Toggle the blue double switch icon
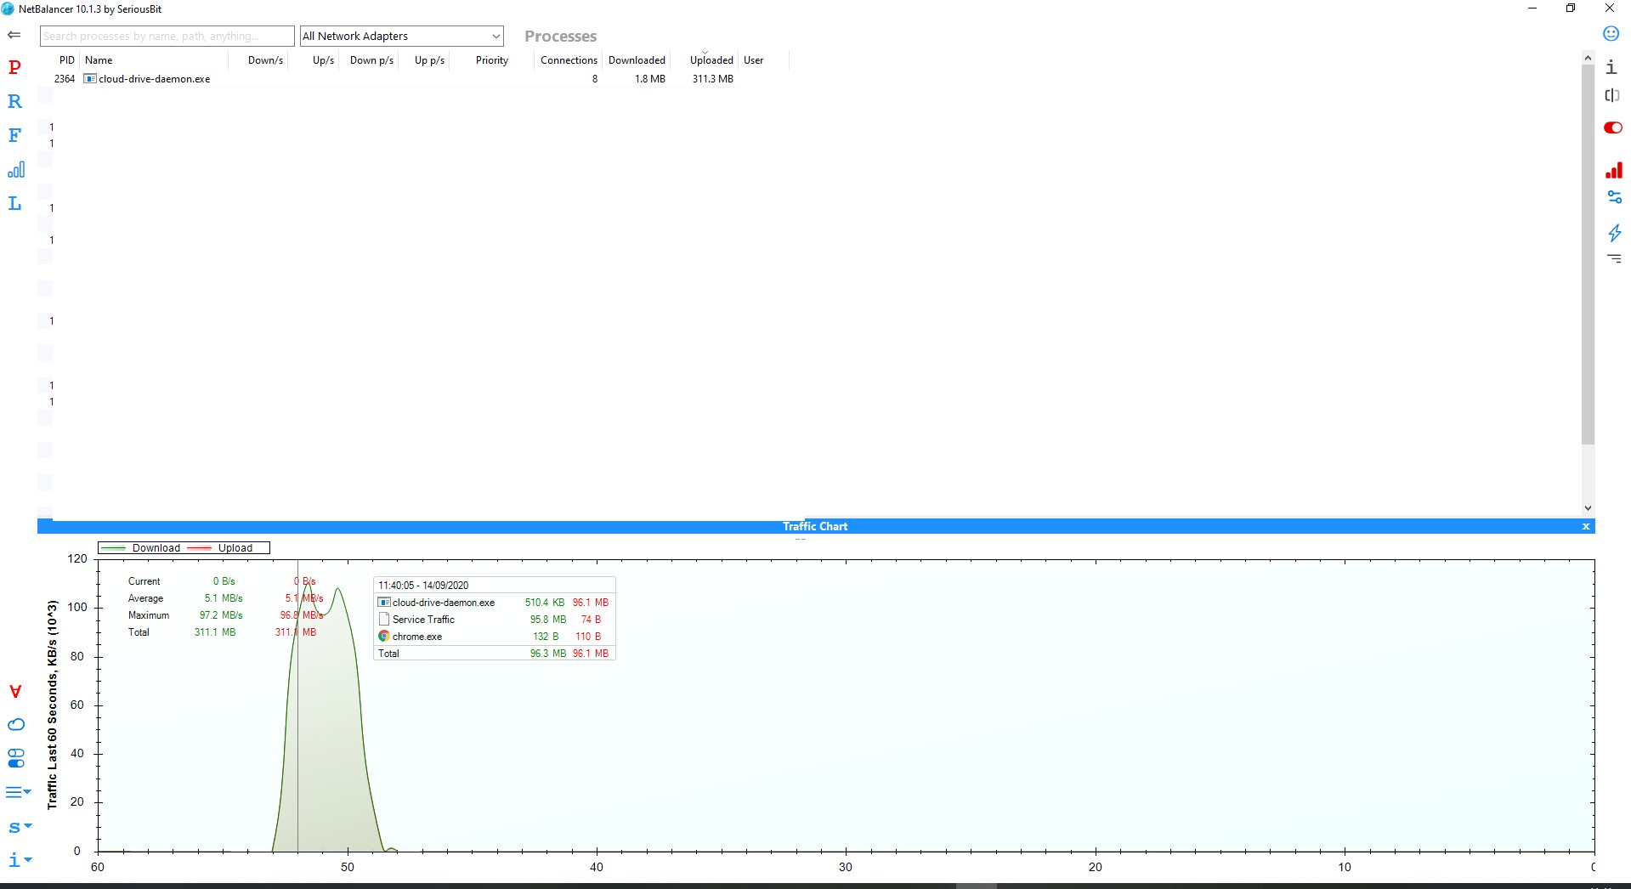 pyautogui.click(x=16, y=758)
